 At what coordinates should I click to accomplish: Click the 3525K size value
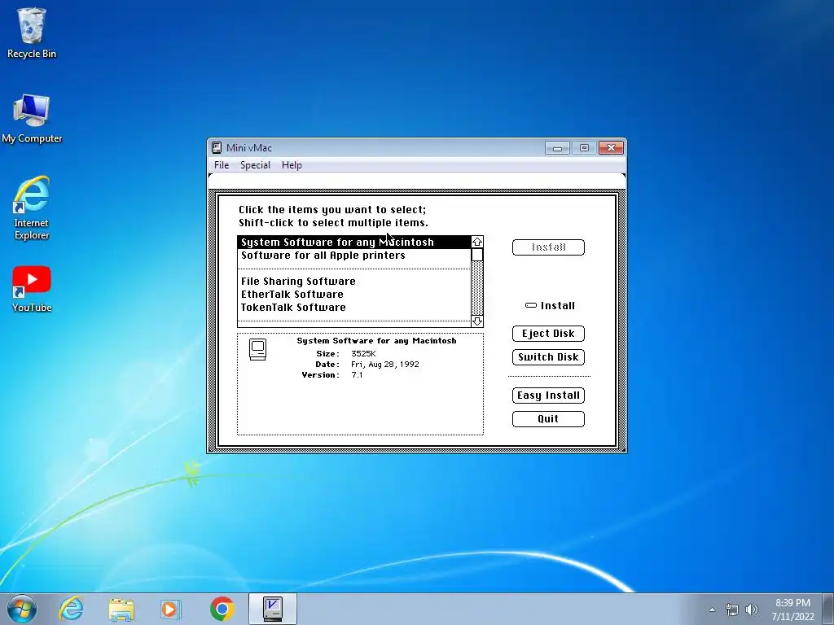(363, 354)
